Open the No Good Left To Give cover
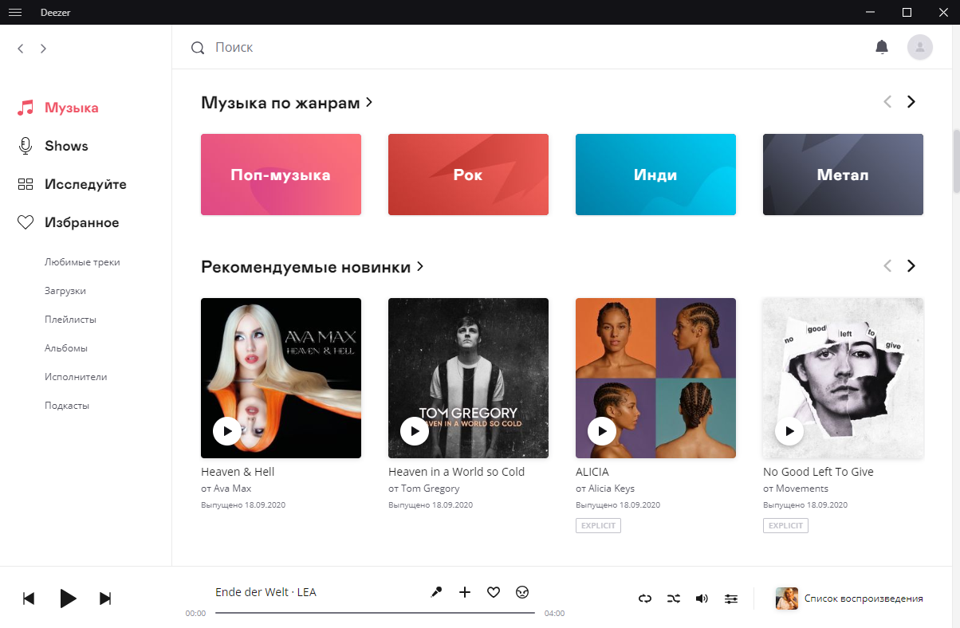Viewport: 960px width, 628px height. tap(843, 378)
